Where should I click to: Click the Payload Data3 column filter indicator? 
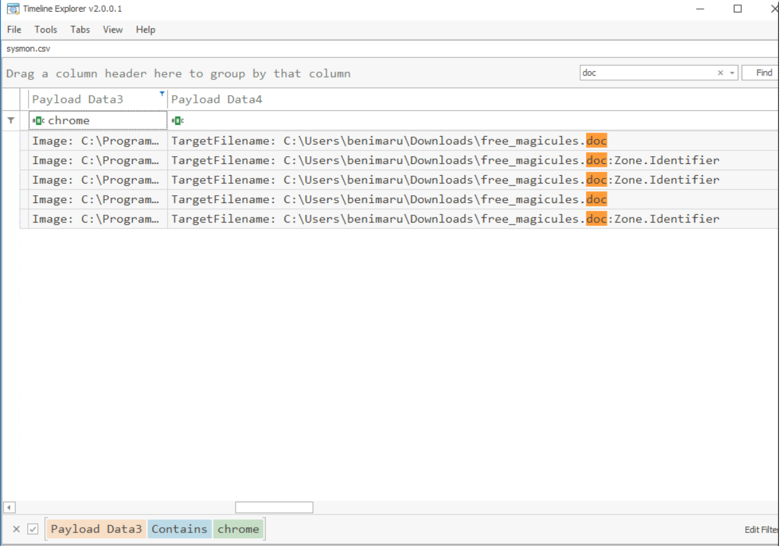click(162, 94)
